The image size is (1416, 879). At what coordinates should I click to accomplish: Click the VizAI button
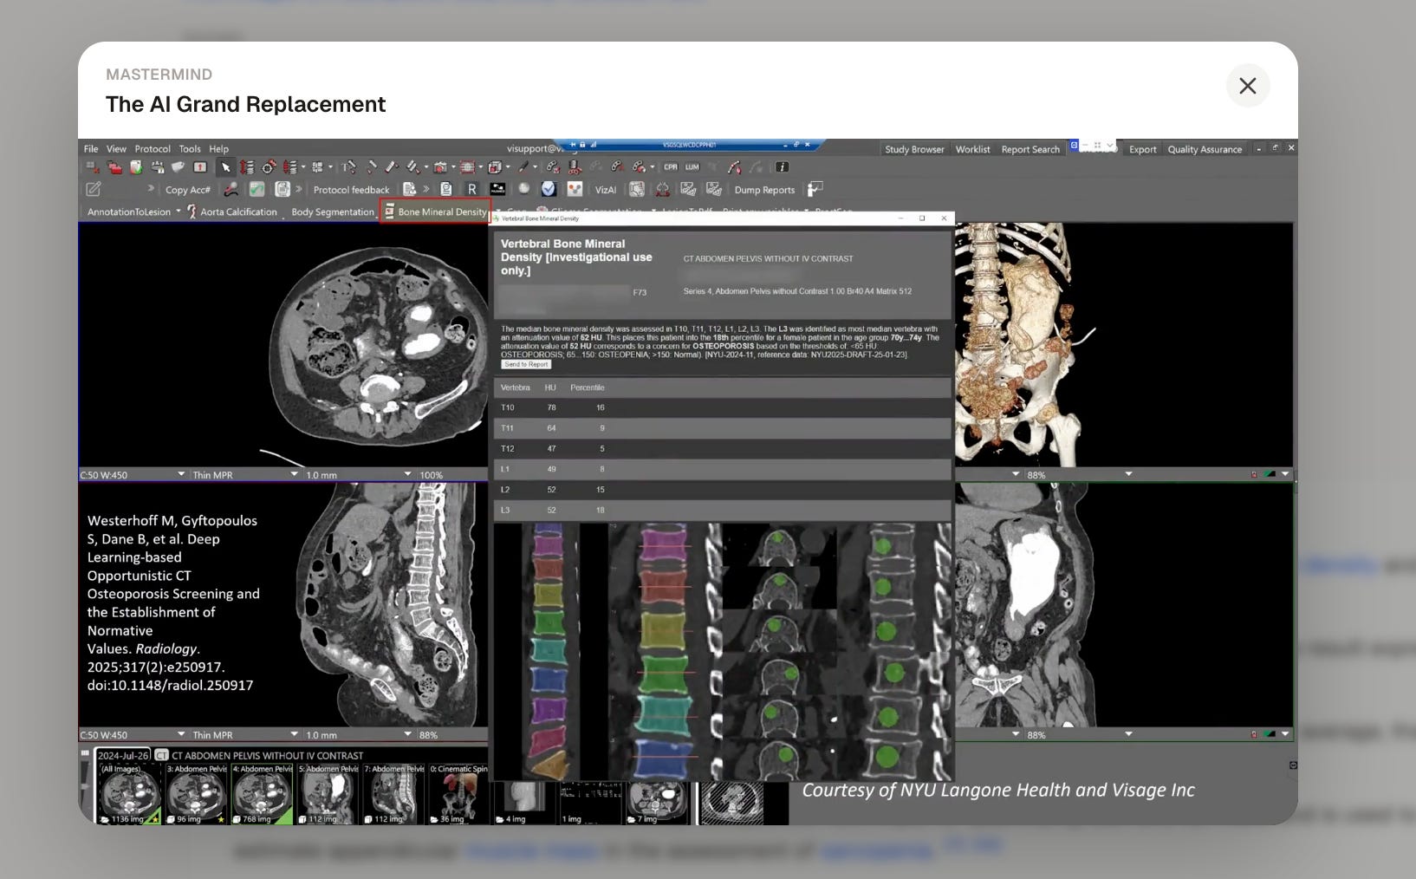pyautogui.click(x=606, y=190)
